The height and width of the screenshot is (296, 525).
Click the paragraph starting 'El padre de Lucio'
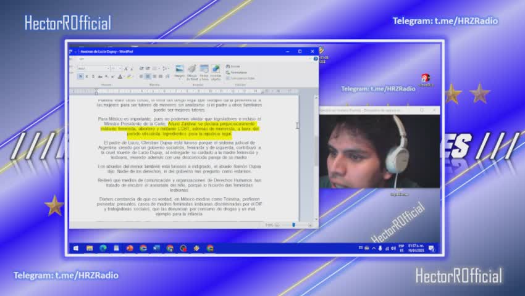[x=180, y=150]
